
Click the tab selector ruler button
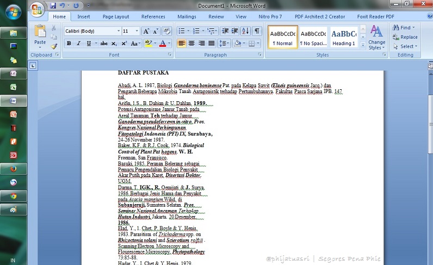tap(33, 65)
